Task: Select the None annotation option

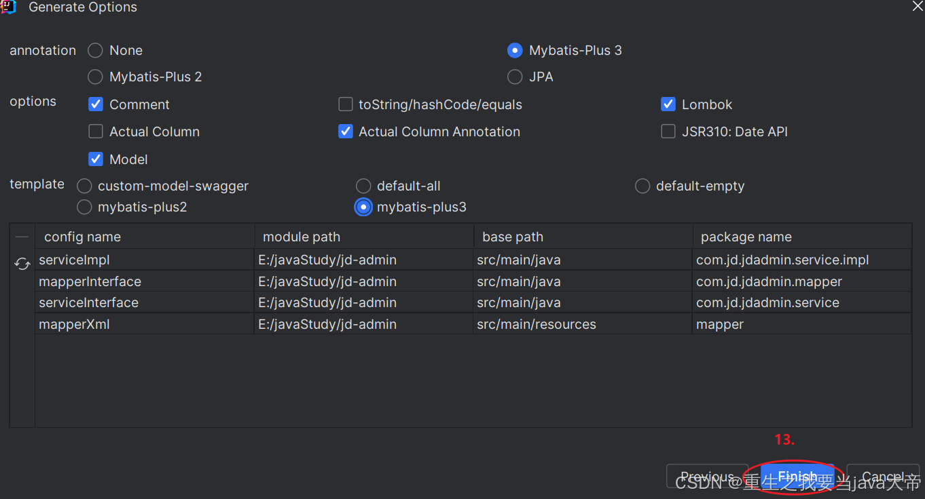Action: tap(96, 50)
